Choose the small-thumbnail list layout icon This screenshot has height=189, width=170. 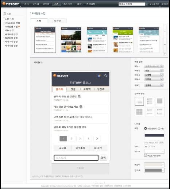(x=150, y=101)
